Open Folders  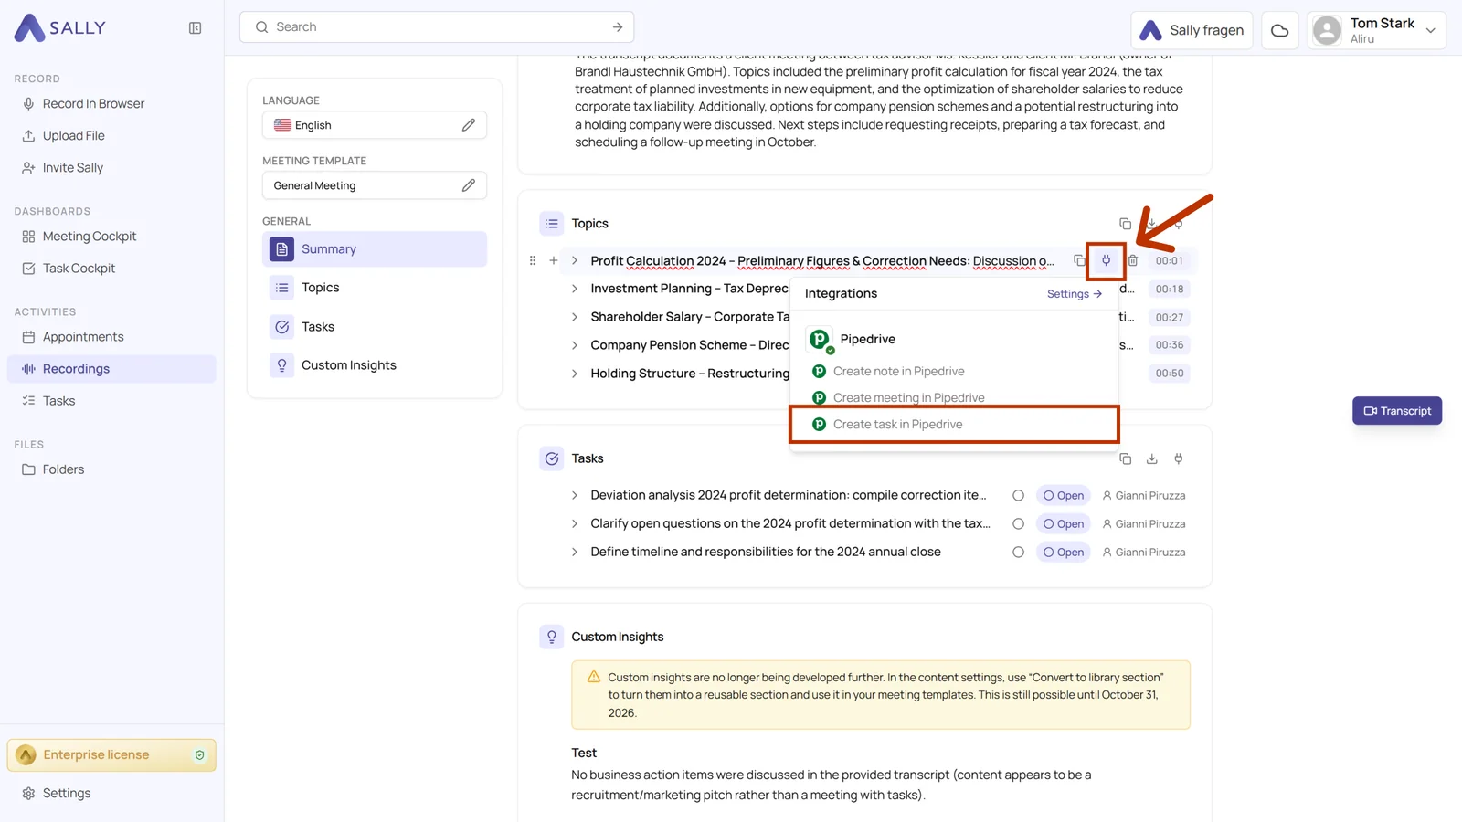tap(63, 469)
